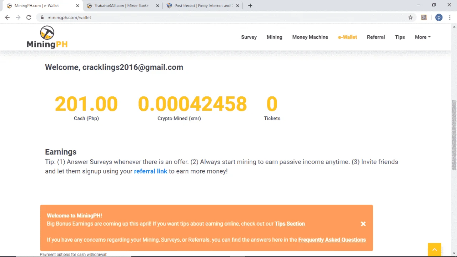Open the Frequently Asked Questions link
Viewport: 457px width, 257px height.
332,240
